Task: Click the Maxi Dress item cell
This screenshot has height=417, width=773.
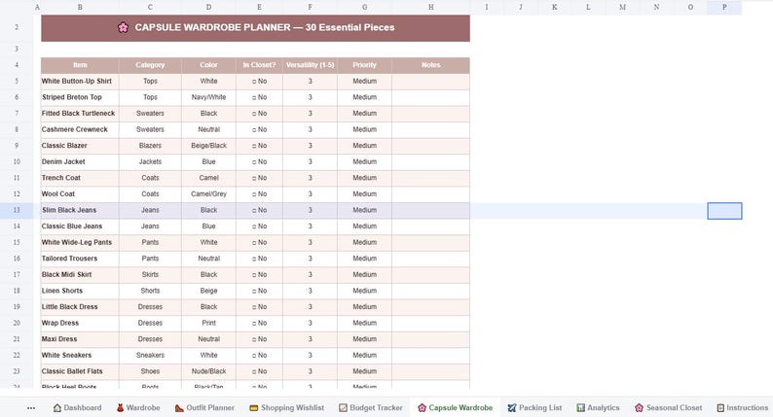Action: [x=80, y=339]
